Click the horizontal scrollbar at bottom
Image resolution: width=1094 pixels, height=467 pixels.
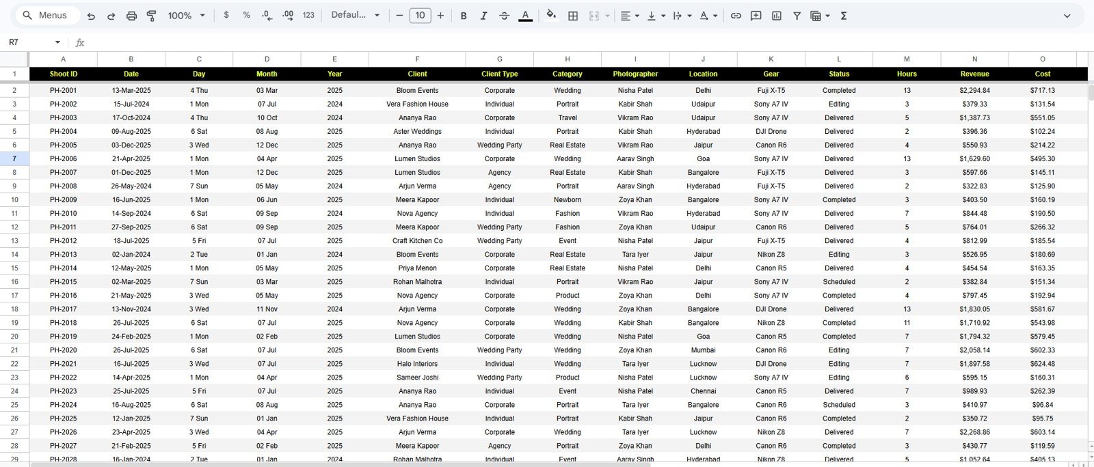point(339,464)
